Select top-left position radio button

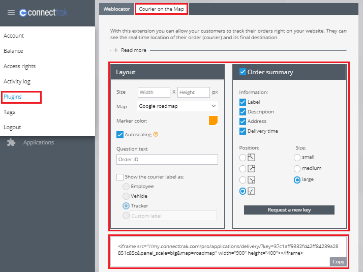tap(242, 158)
